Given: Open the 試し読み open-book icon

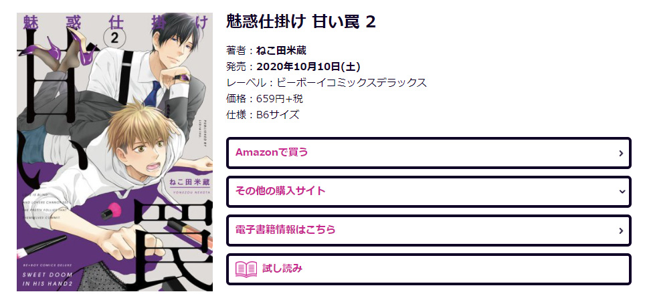Looking at the screenshot, I should pos(246,269).
